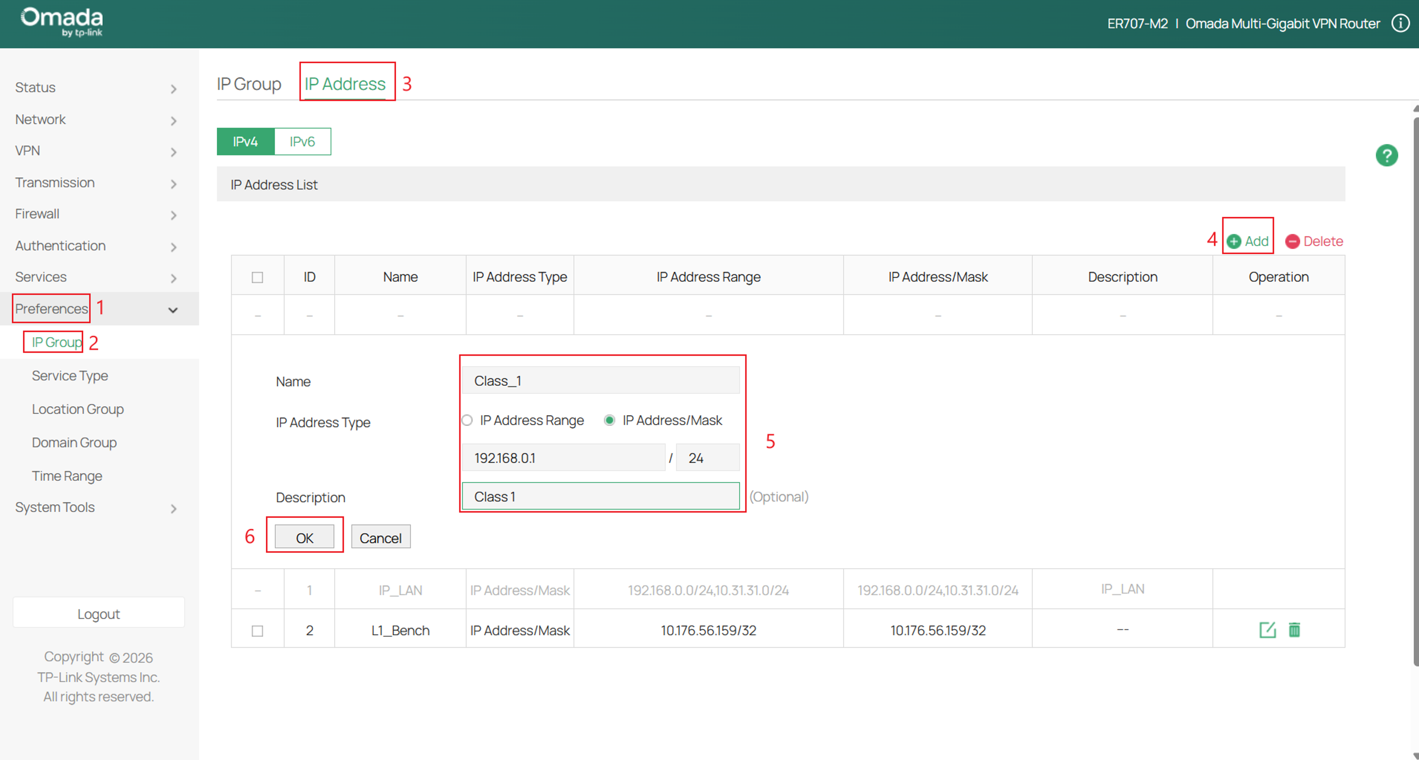Image resolution: width=1419 pixels, height=760 pixels.
Task: Open the Time Range sidebar item
Action: [67, 476]
